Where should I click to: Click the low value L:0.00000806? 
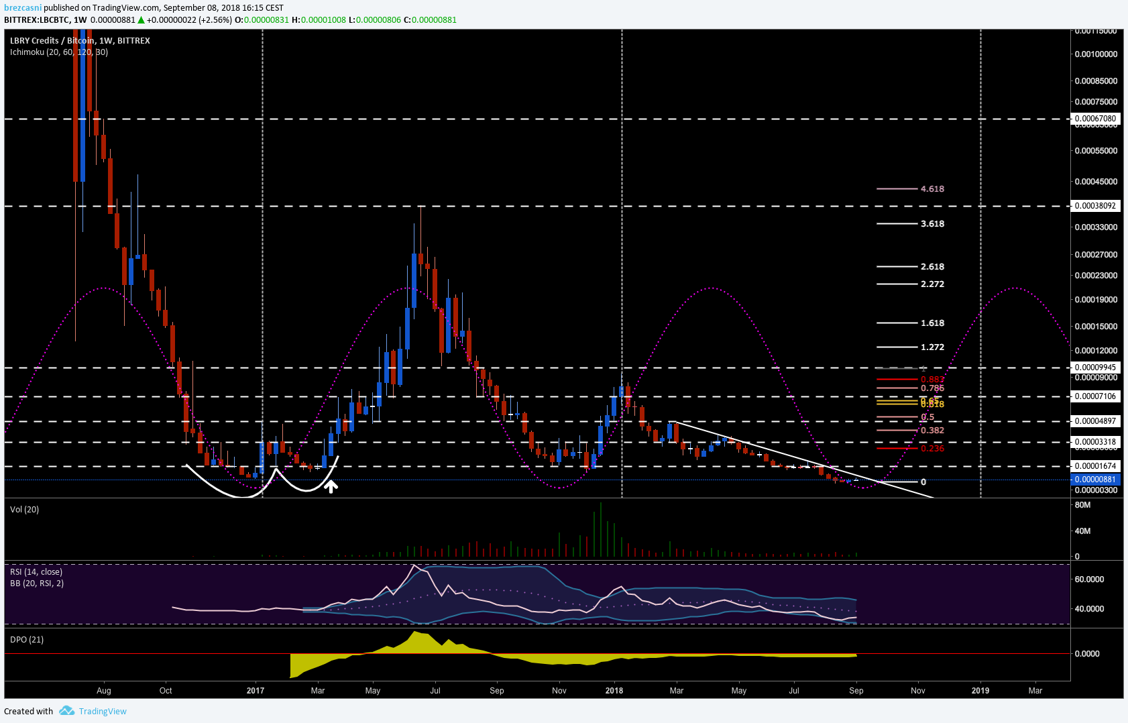click(374, 20)
